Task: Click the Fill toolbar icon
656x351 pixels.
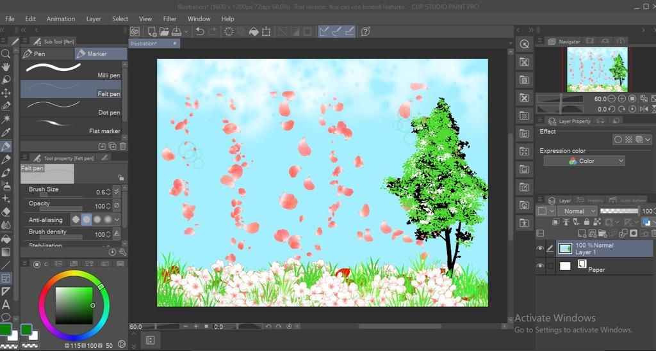Action: click(x=254, y=31)
